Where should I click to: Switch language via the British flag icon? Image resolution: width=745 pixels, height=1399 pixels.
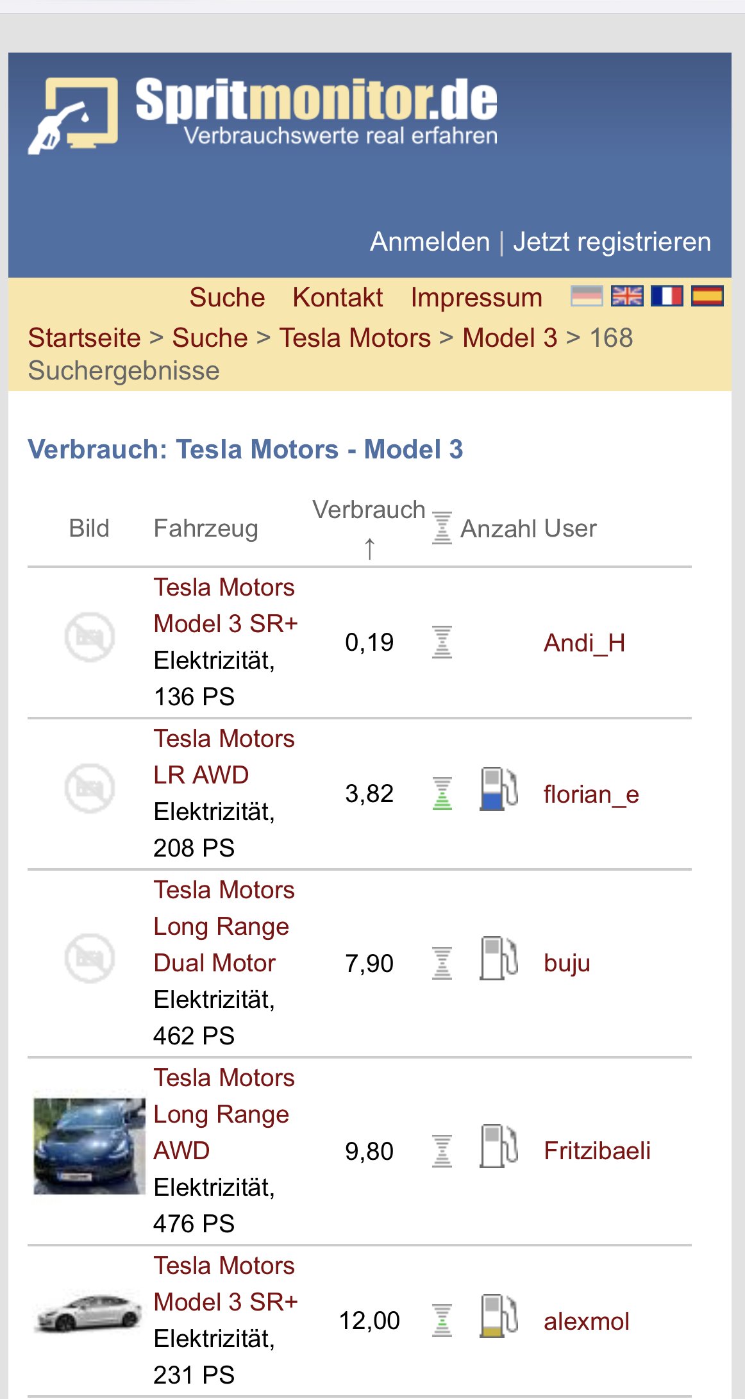click(x=626, y=296)
